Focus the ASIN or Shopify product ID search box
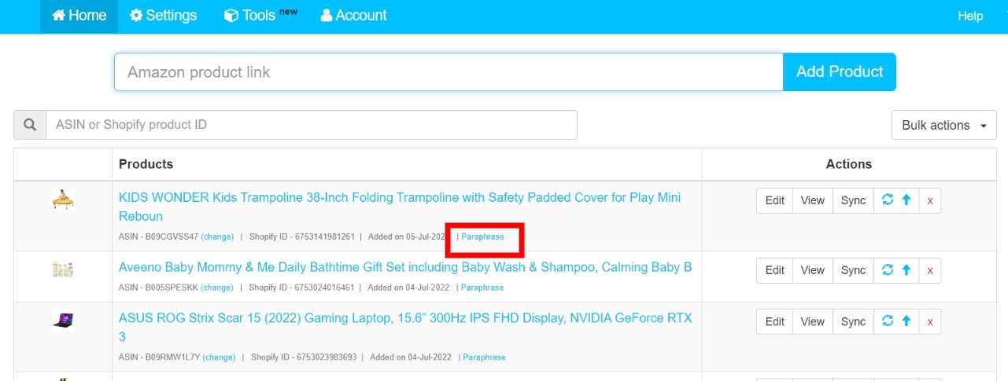This screenshot has width=1008, height=381. coord(312,125)
